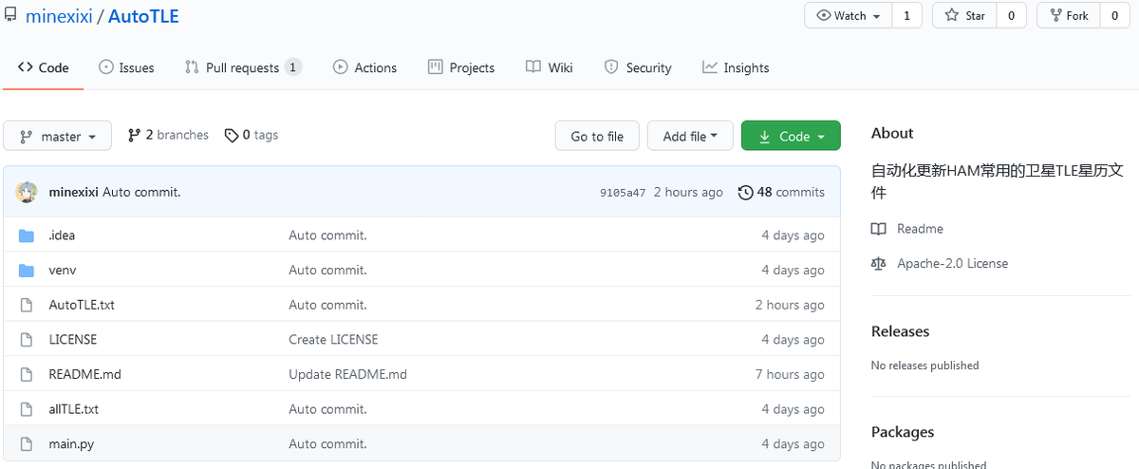Image resolution: width=1139 pixels, height=469 pixels.
Task: Fork the AutoTLE repository
Action: (1069, 16)
